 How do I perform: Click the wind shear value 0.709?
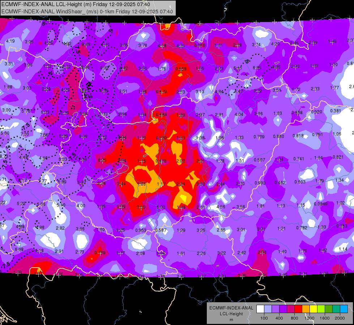tap(259, 136)
